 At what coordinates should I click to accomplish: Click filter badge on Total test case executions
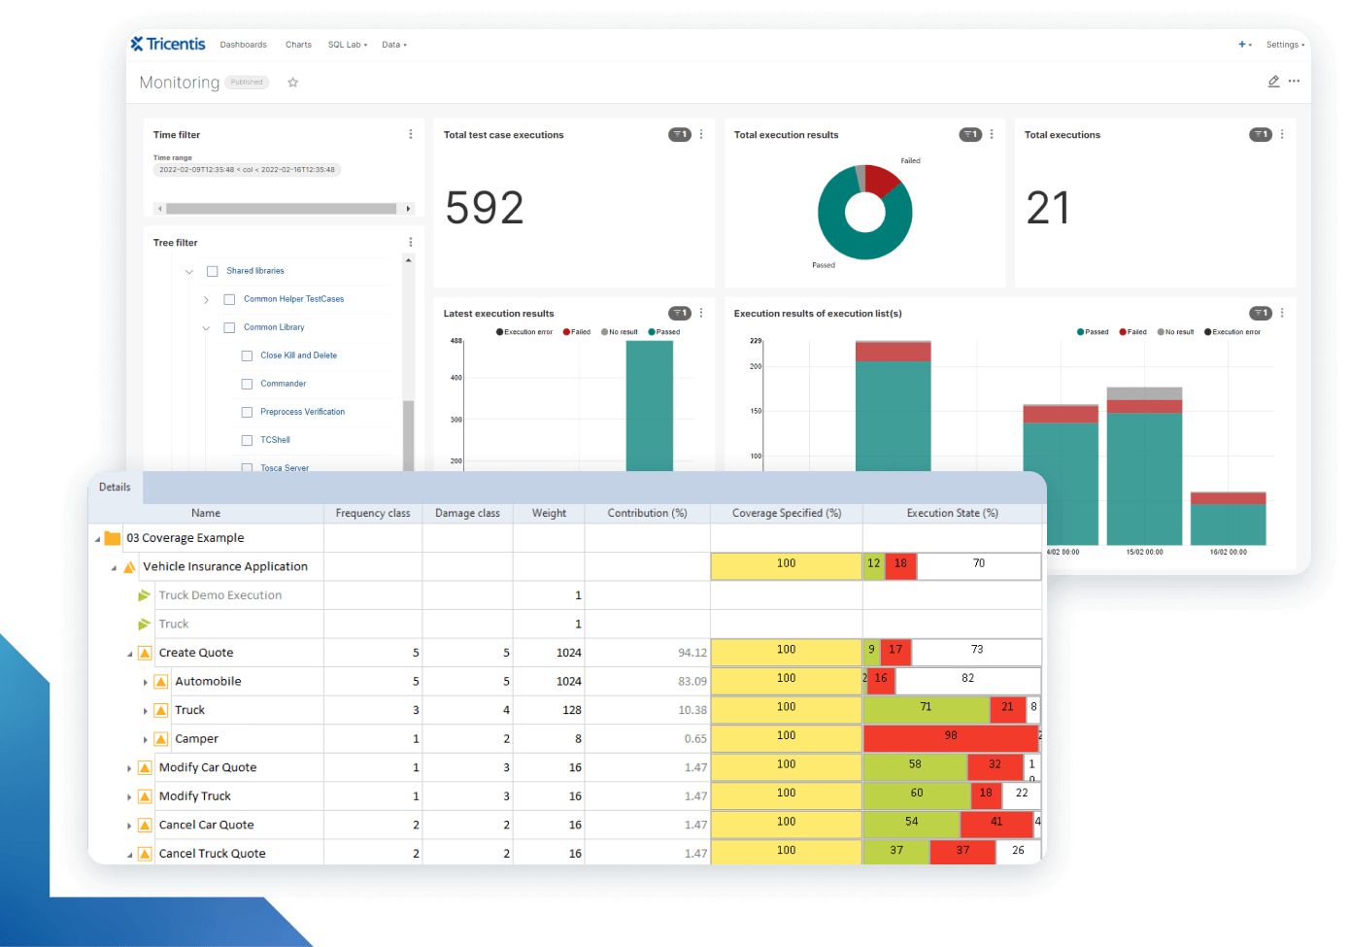click(679, 135)
